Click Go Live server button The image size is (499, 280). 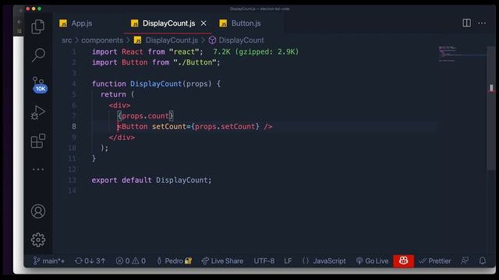click(x=373, y=261)
